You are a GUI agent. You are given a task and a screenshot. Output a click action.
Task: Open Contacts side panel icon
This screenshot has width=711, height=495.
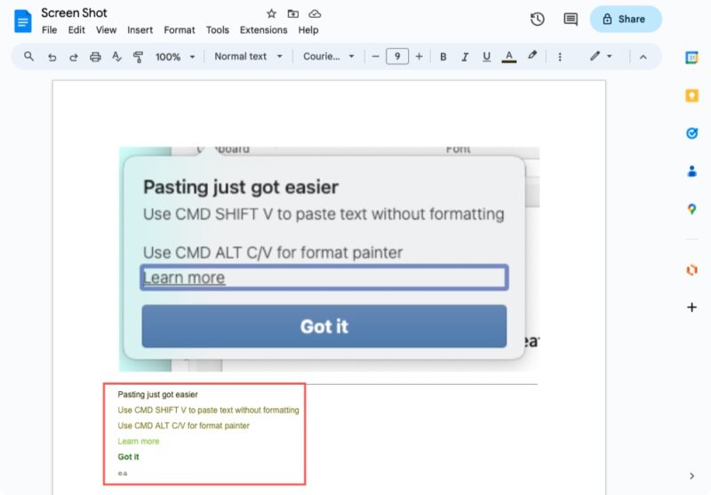click(691, 172)
